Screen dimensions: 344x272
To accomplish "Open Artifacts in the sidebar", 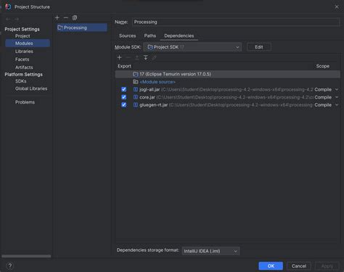I will [x=24, y=67].
